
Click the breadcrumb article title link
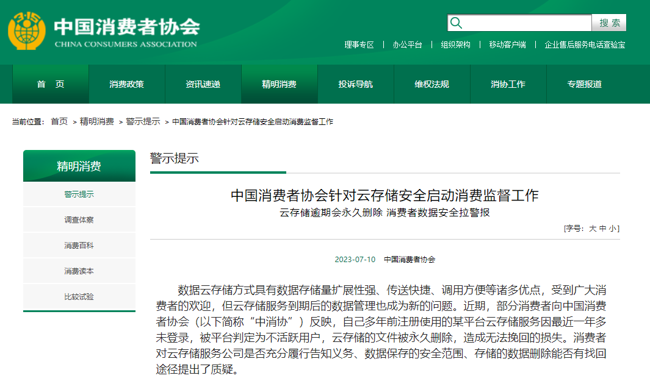point(253,122)
